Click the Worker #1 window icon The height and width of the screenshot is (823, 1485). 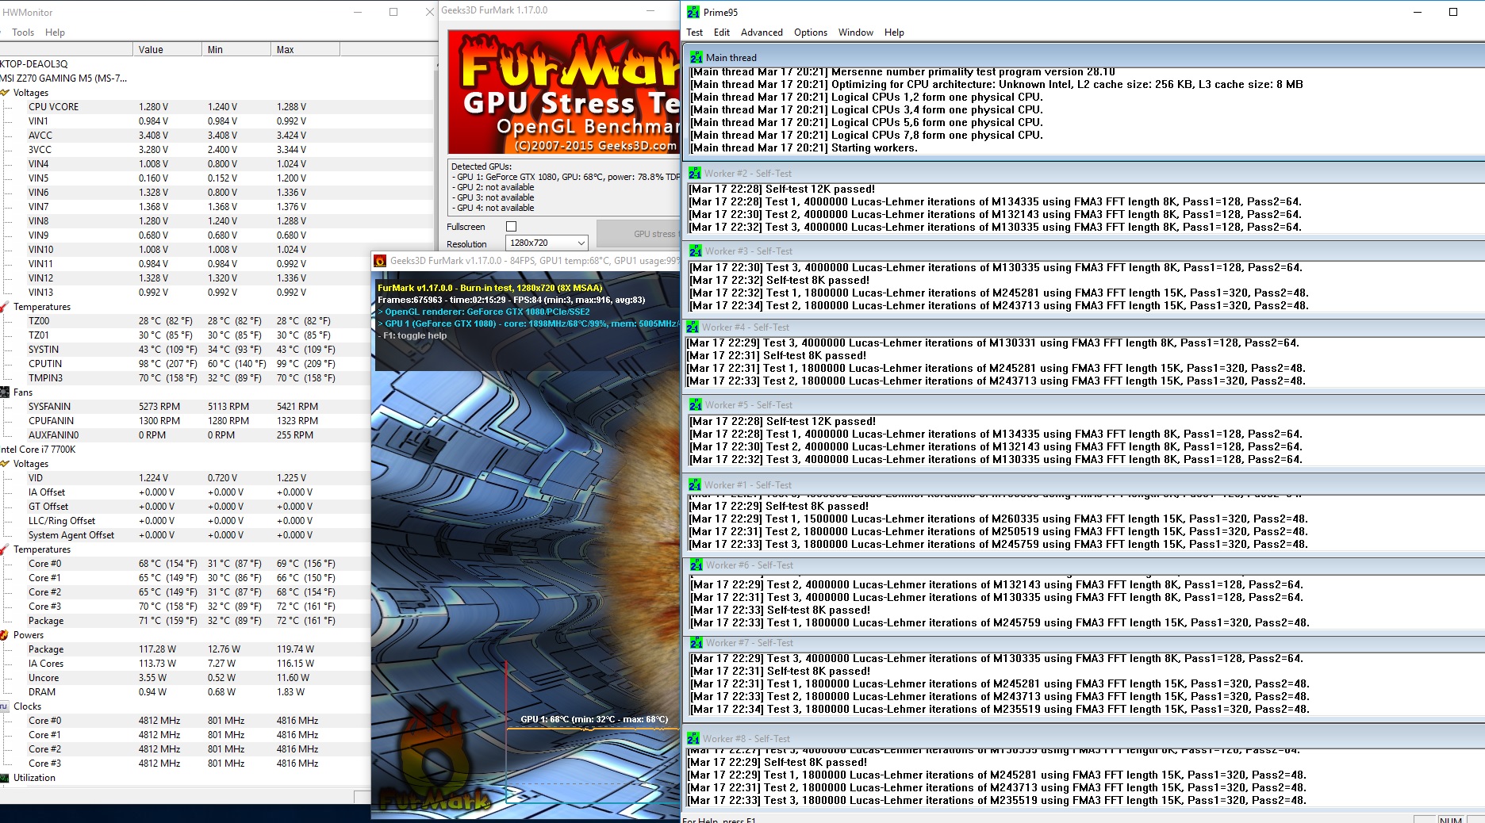click(695, 484)
